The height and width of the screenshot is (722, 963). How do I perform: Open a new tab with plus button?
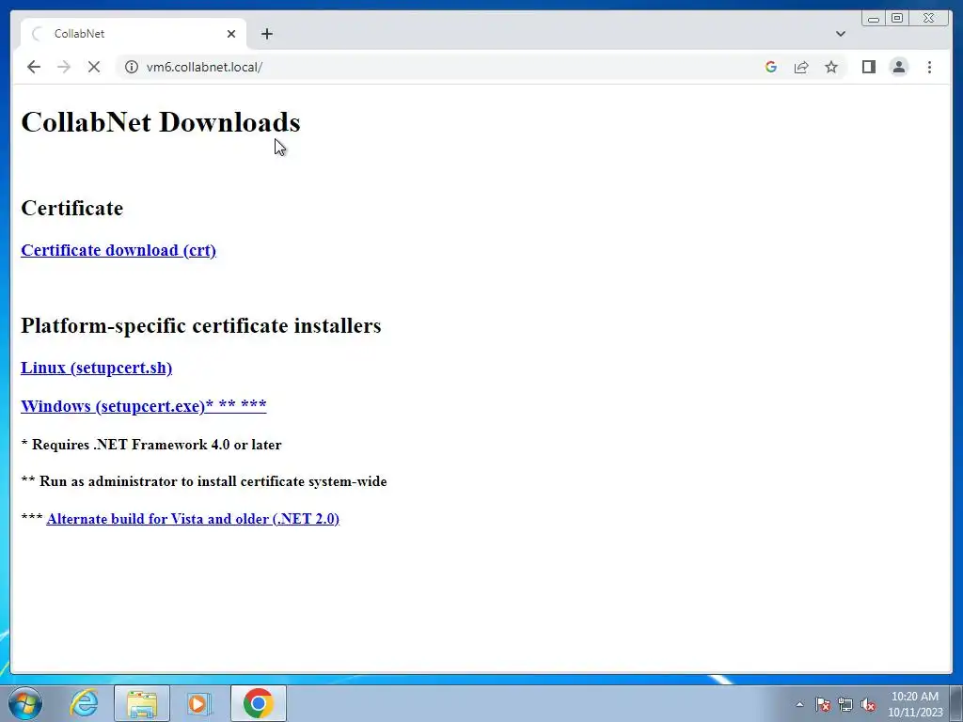[x=266, y=34]
